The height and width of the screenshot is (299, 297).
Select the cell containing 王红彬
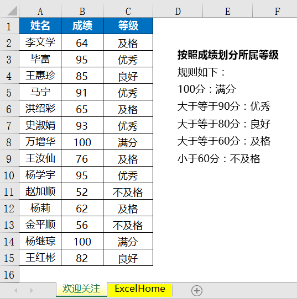click(x=40, y=258)
